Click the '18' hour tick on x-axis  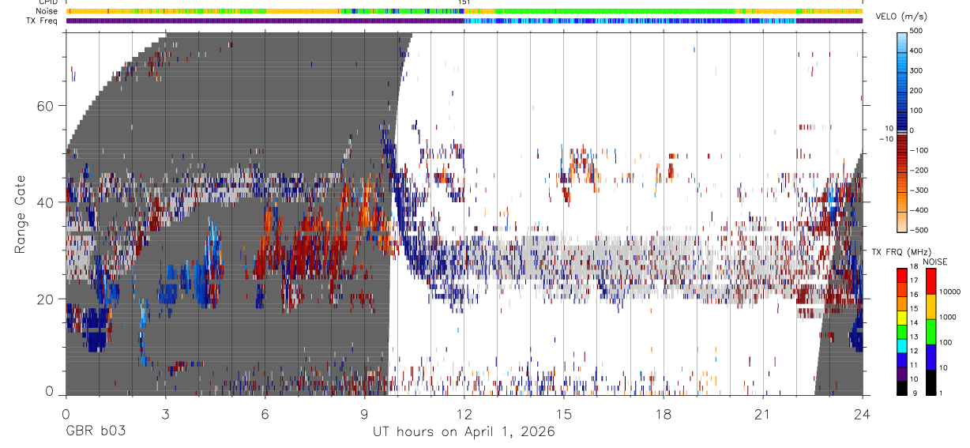click(x=663, y=414)
